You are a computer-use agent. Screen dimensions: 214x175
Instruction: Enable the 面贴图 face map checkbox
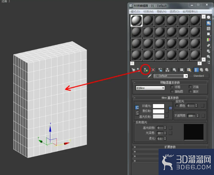(x=172, y=91)
